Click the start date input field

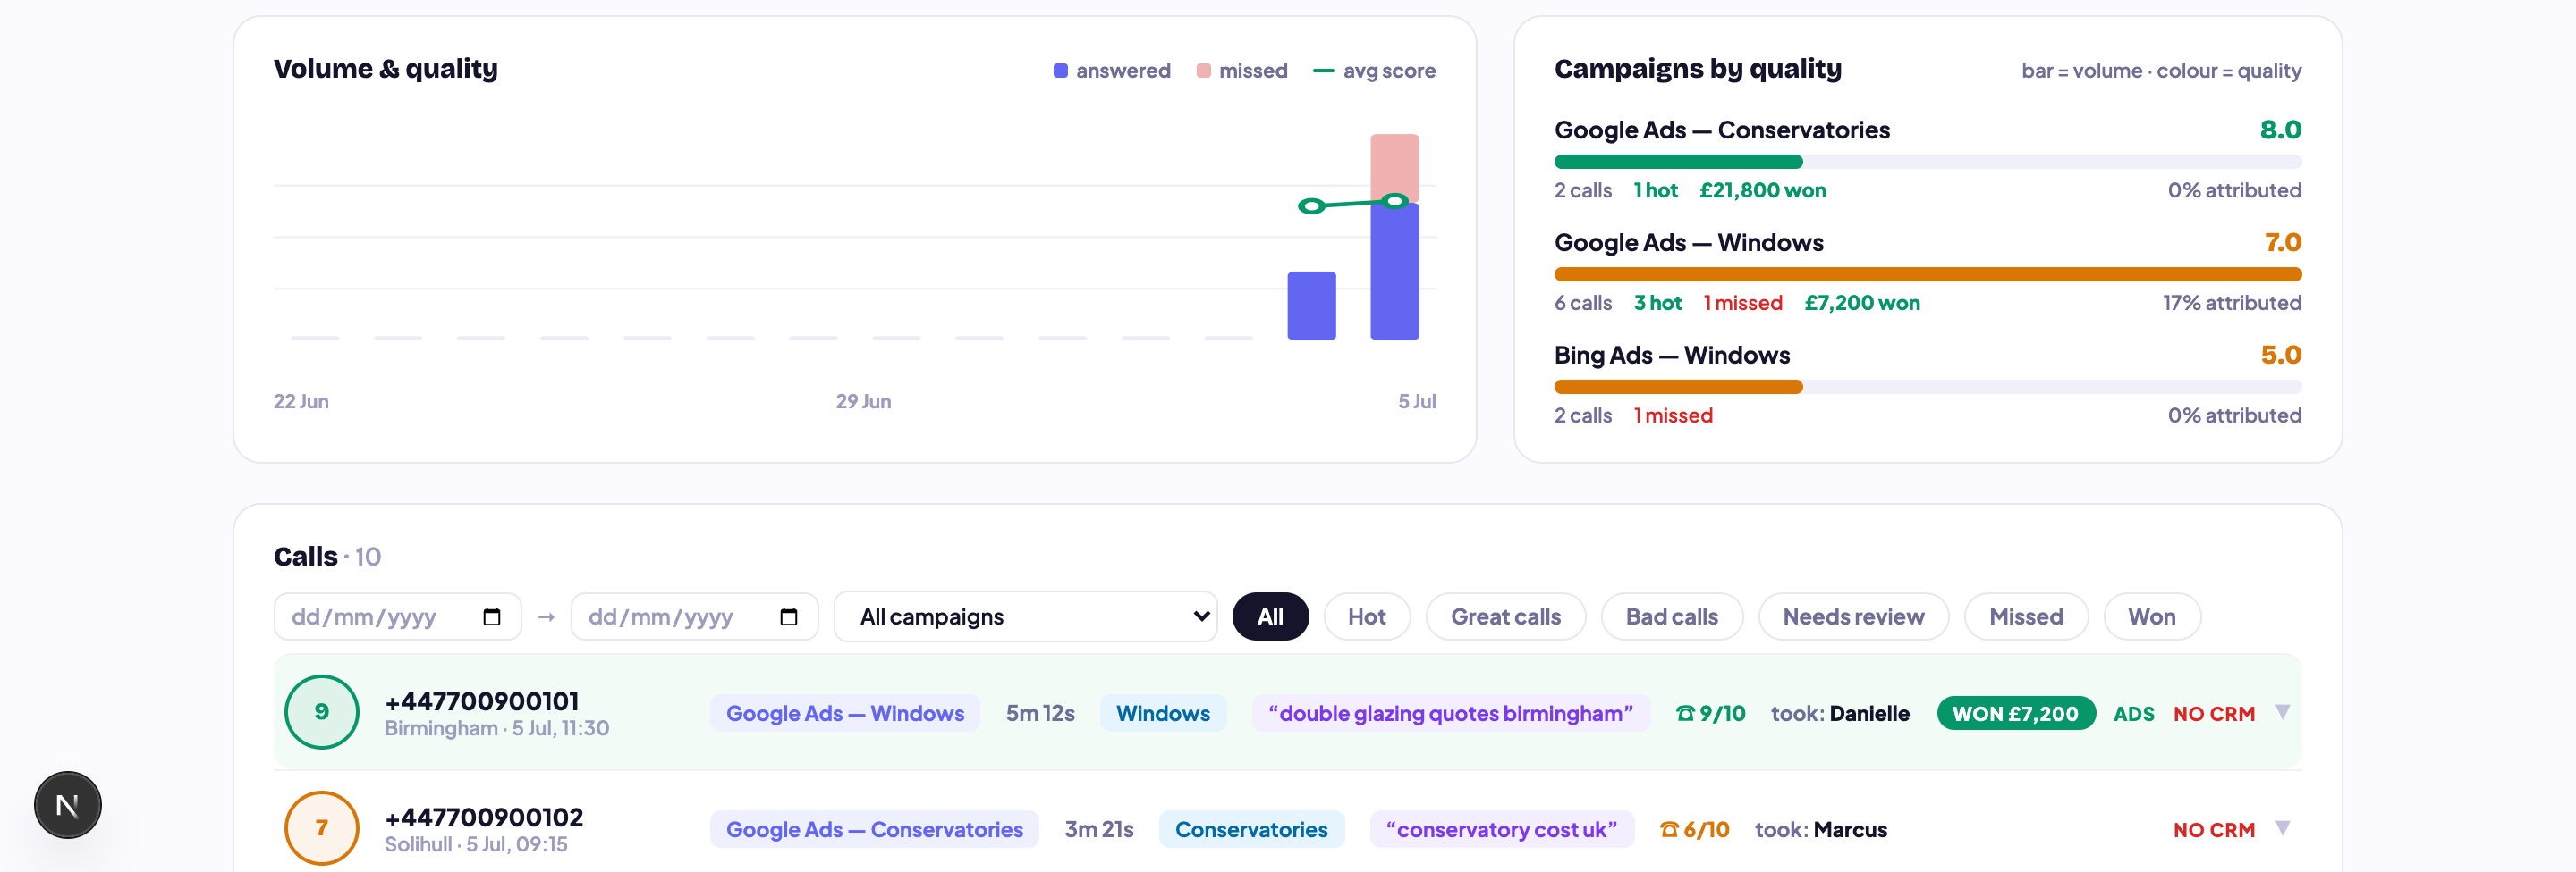coord(397,616)
